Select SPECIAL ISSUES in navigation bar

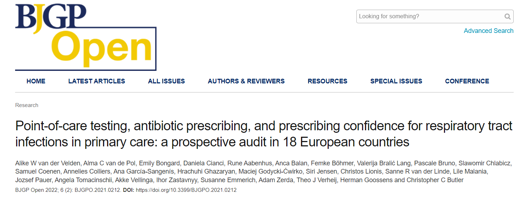coord(396,81)
